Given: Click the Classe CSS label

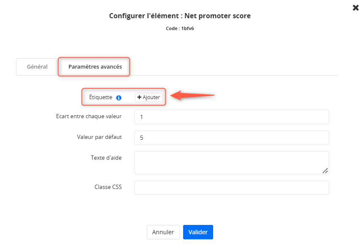Looking at the screenshot, I should pyautogui.click(x=108, y=187).
